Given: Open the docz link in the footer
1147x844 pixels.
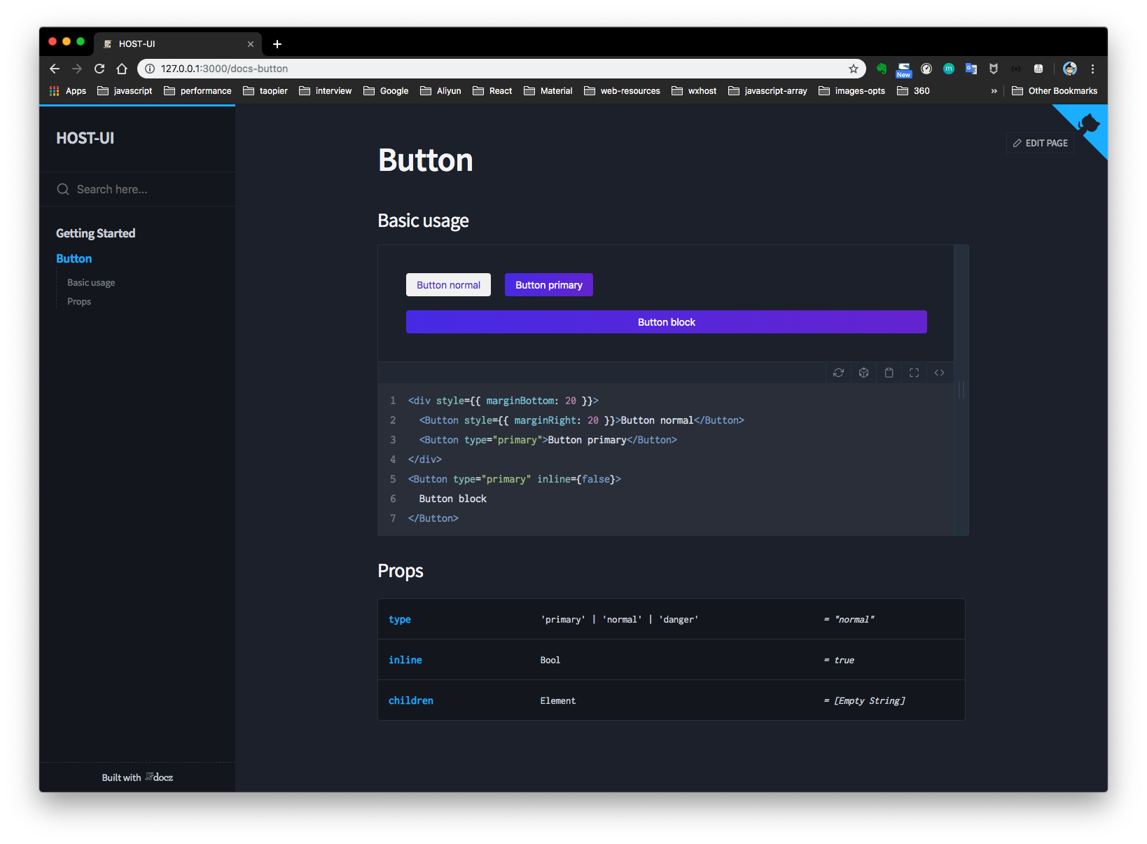Looking at the screenshot, I should tap(159, 777).
